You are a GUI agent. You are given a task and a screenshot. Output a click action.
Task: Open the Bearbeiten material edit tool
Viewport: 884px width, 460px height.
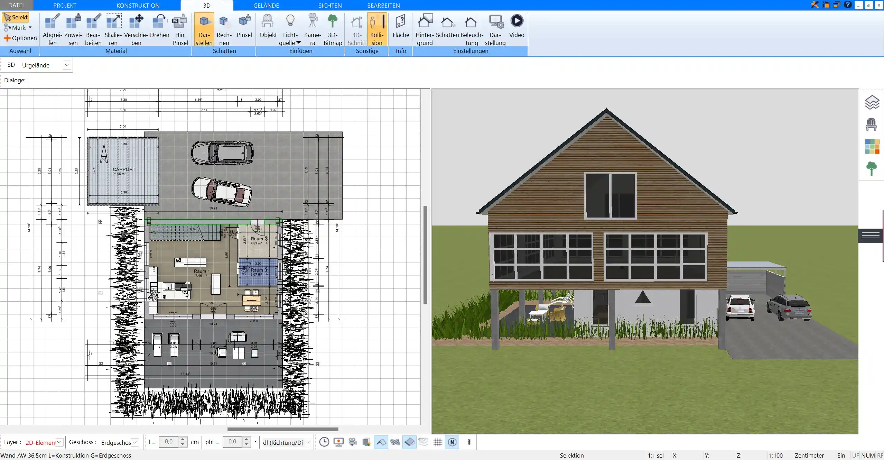pos(93,30)
